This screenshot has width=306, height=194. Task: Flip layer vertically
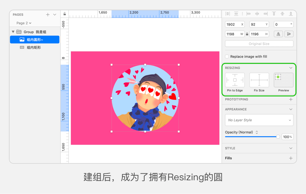click(x=289, y=34)
